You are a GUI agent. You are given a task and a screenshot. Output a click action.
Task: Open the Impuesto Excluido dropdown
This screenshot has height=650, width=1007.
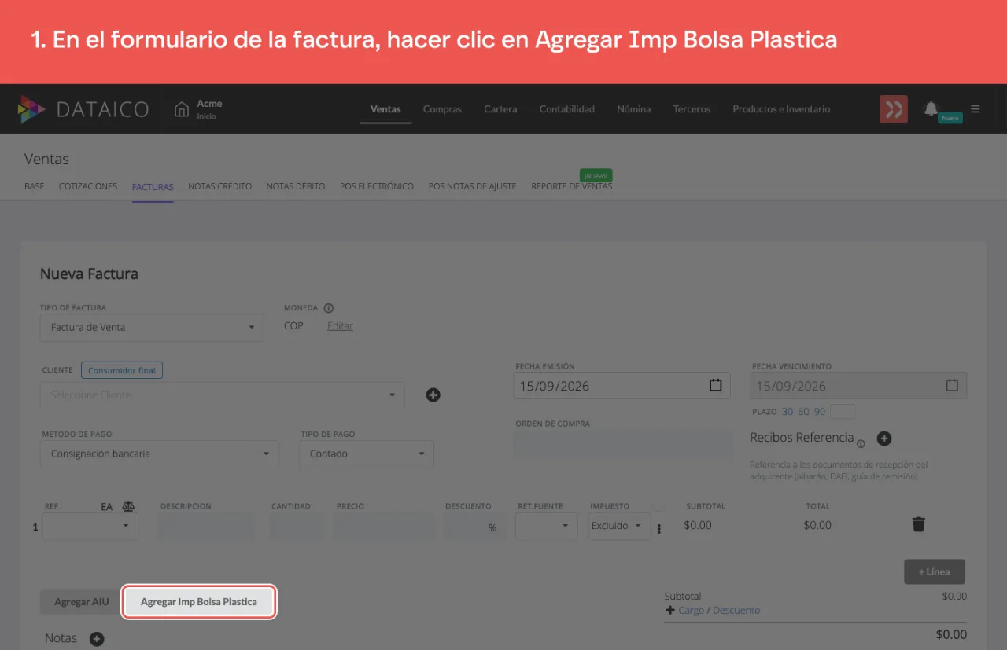[x=619, y=526]
